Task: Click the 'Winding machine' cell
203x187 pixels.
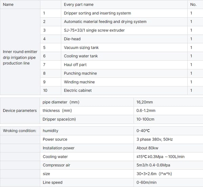Action: [x=79, y=82]
